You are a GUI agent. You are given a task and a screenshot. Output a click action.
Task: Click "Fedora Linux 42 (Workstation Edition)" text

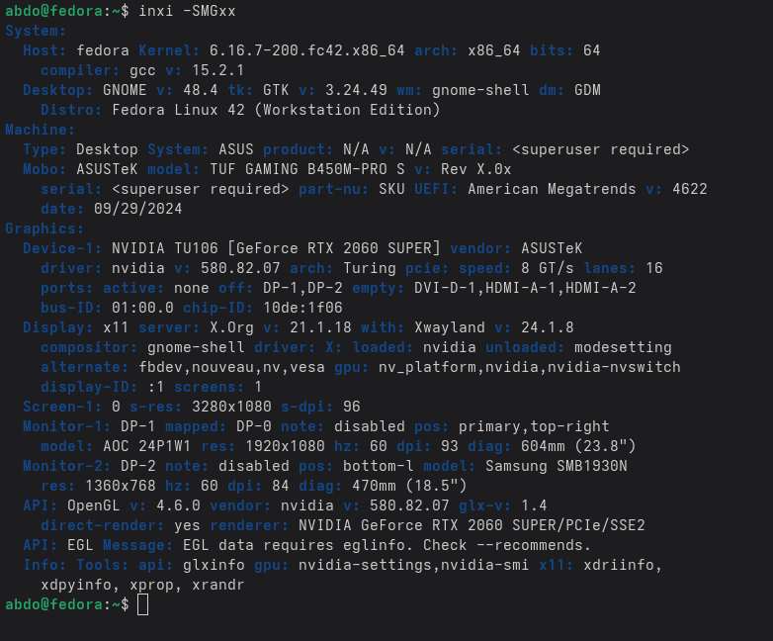[276, 110]
